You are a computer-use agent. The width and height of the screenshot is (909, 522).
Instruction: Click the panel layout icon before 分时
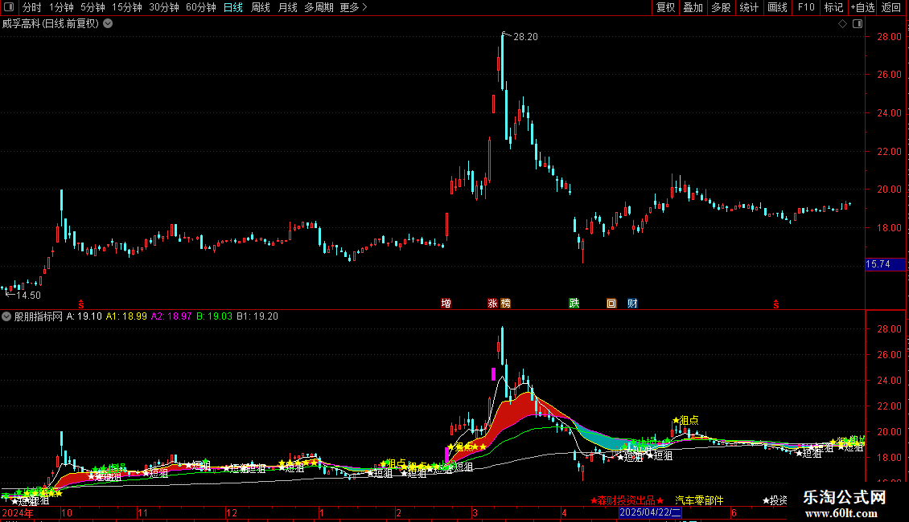click(9, 7)
